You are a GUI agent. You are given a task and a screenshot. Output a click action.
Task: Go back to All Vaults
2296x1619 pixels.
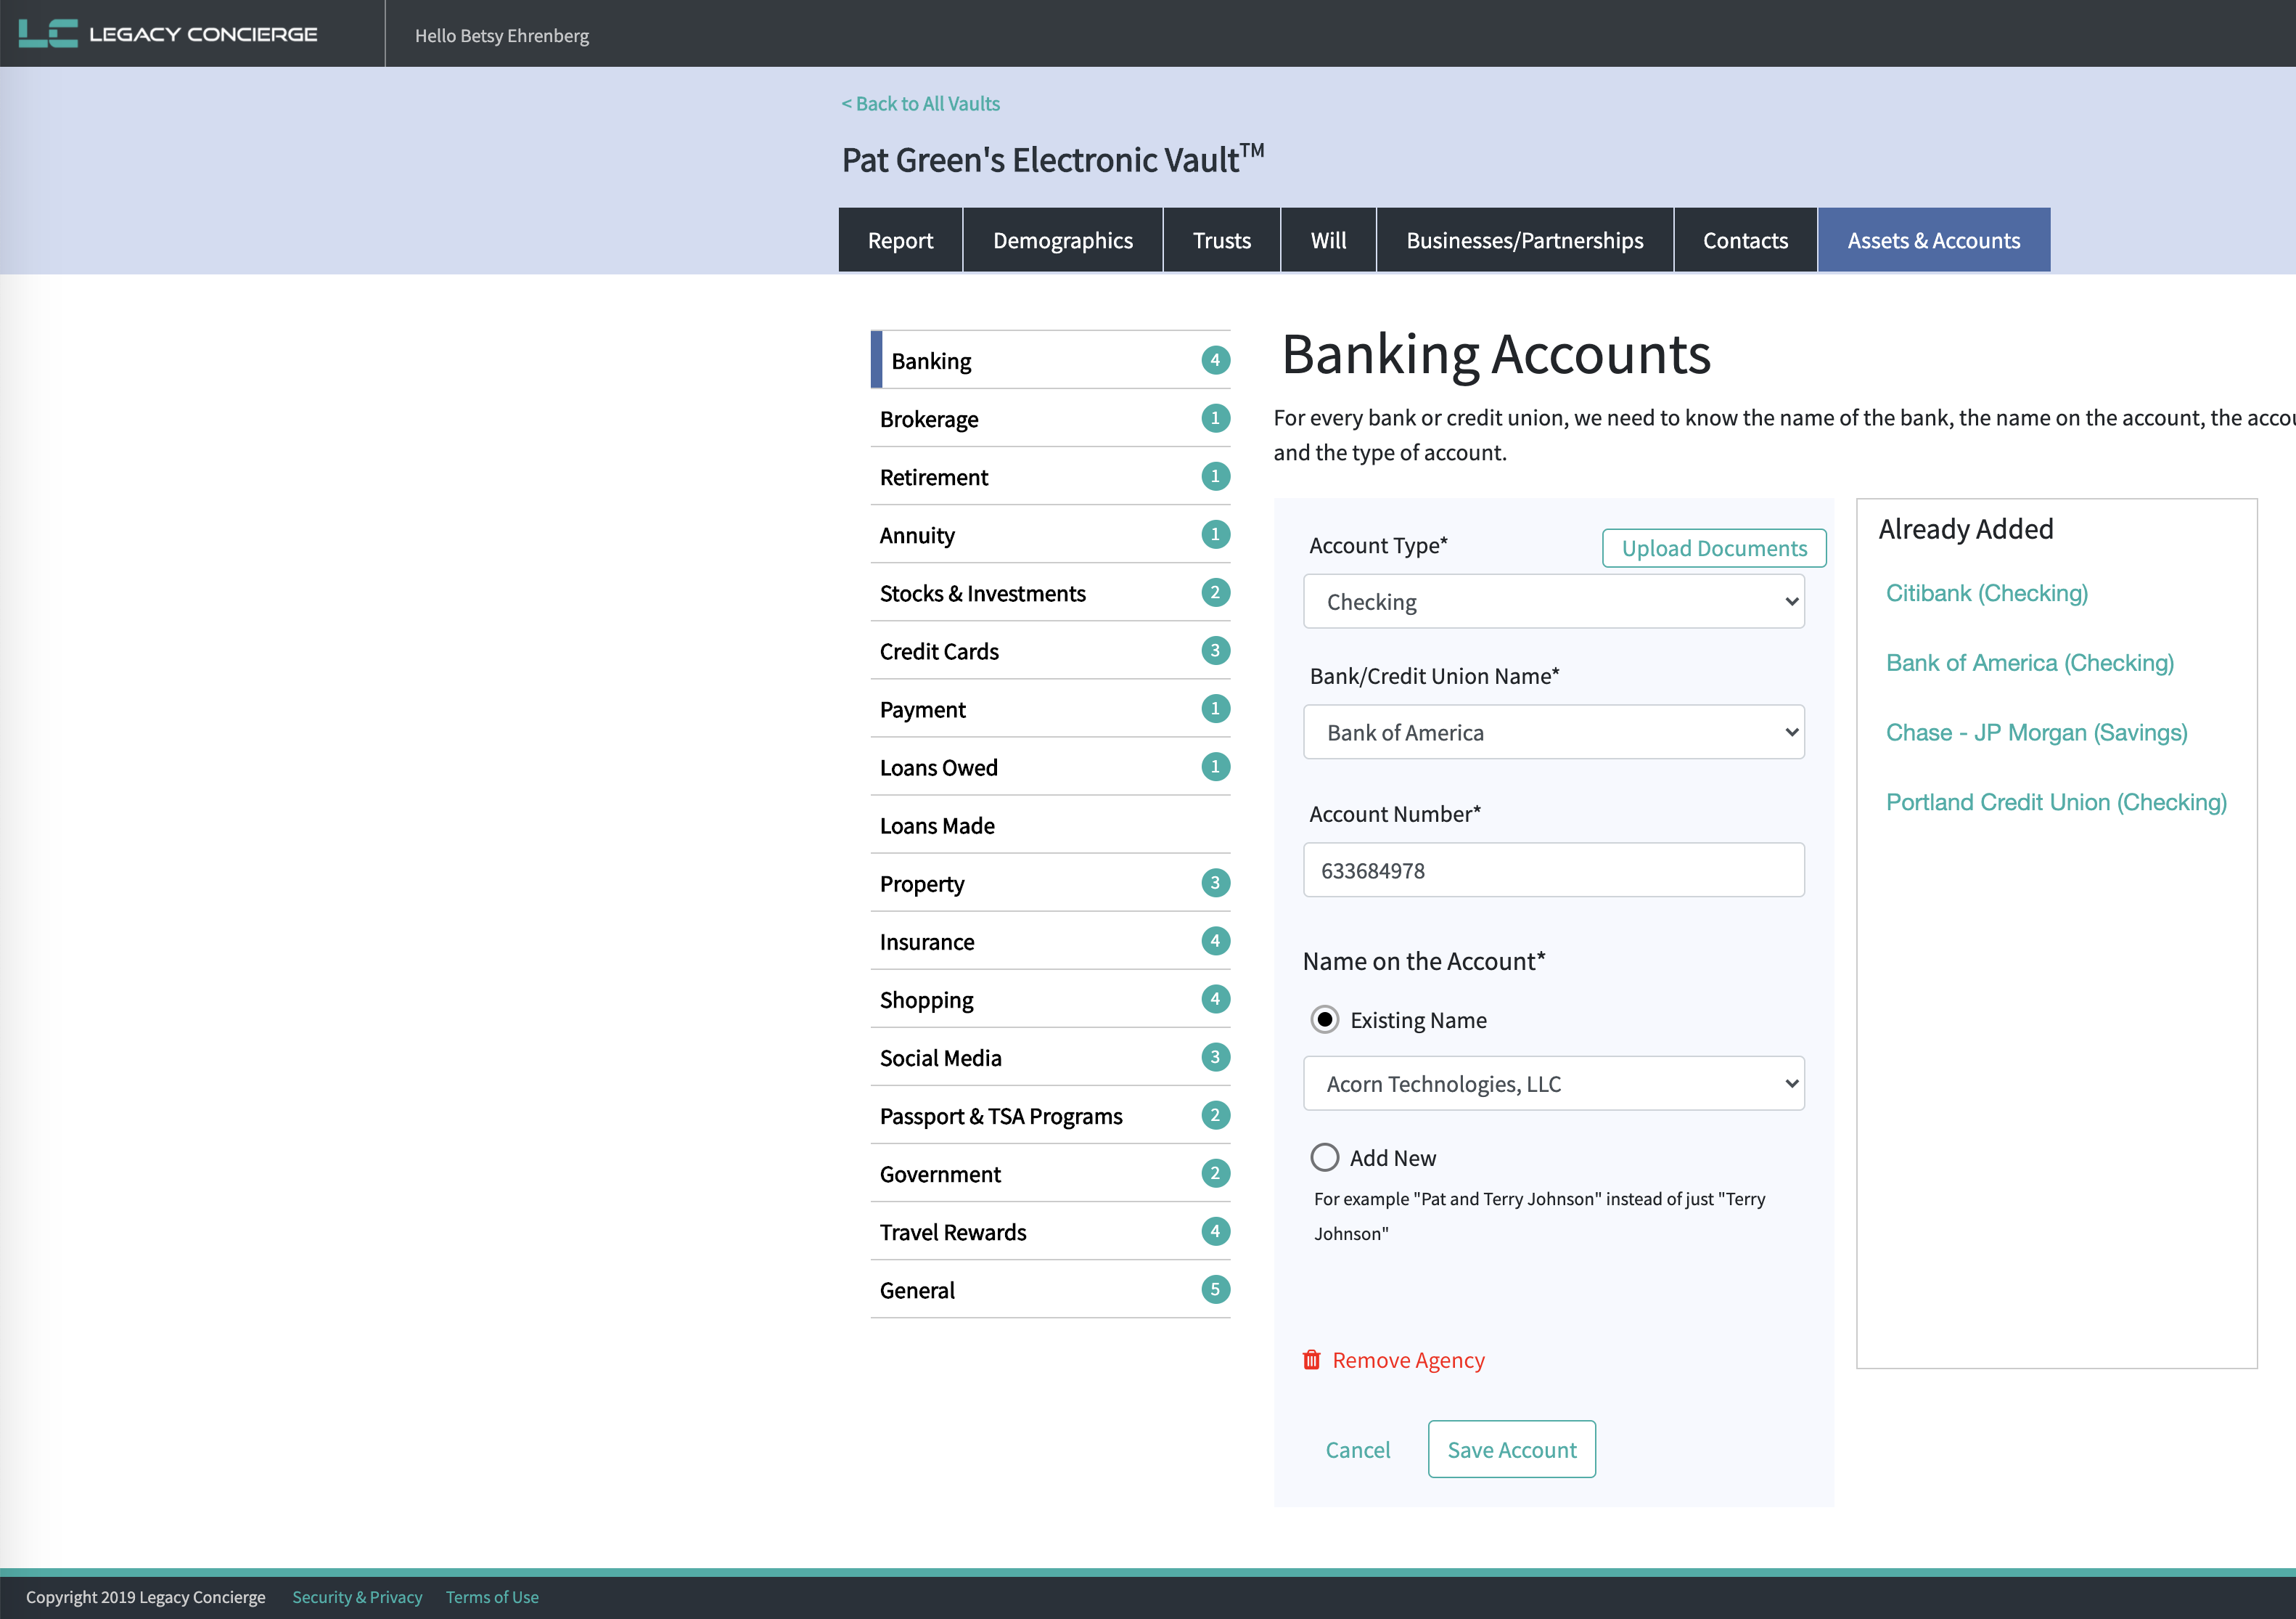tap(920, 104)
